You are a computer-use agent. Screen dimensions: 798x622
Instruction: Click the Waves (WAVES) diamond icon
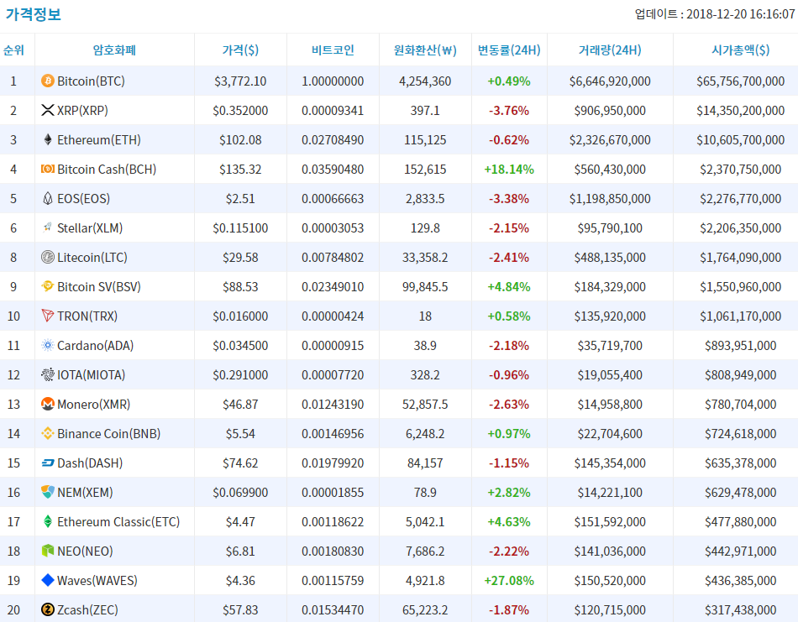click(x=47, y=580)
